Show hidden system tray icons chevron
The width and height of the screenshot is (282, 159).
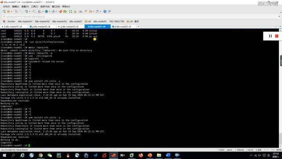(x=251, y=155)
